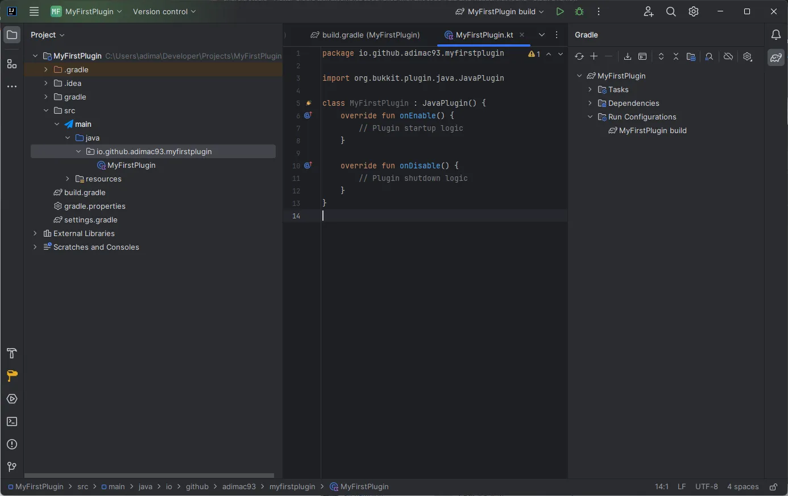
Task: Click warning indicator showing 1 problem
Action: [534, 54]
